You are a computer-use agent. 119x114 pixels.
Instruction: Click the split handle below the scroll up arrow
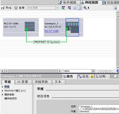pos(118,16)
